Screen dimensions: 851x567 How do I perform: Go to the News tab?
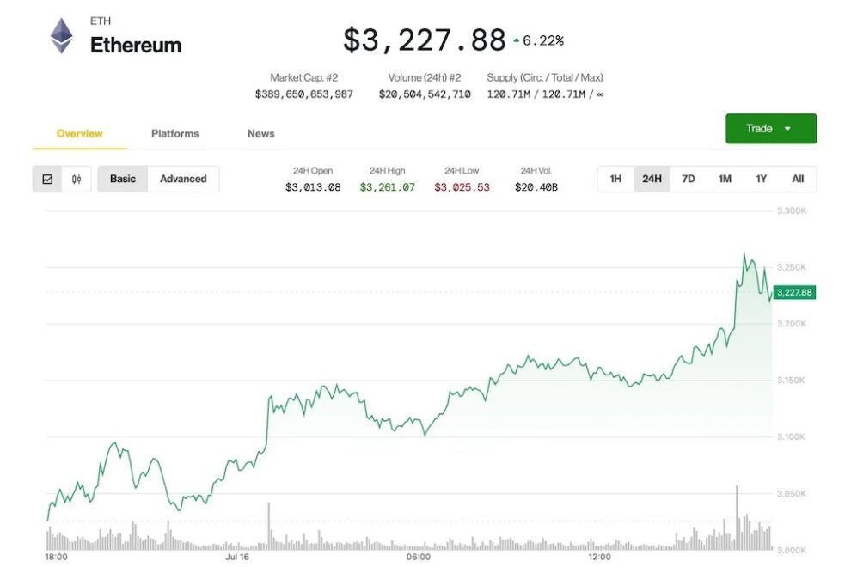coord(260,133)
